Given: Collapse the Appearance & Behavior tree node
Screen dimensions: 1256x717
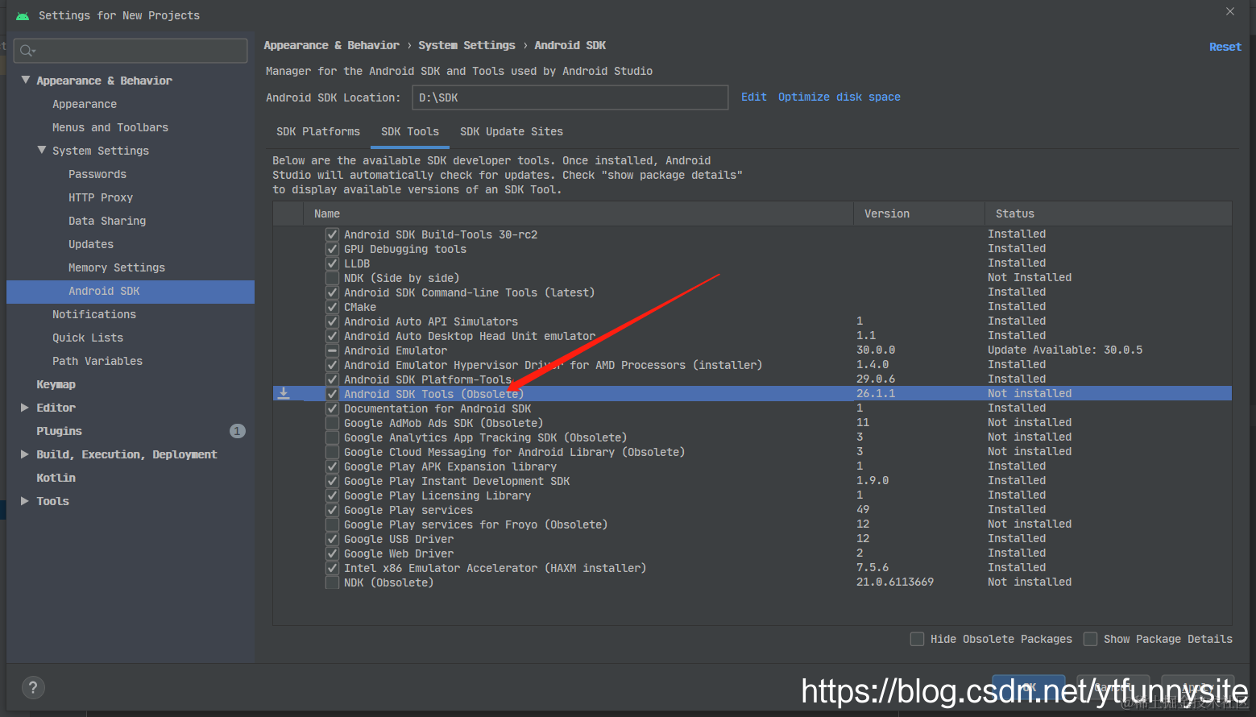Looking at the screenshot, I should click(26, 80).
